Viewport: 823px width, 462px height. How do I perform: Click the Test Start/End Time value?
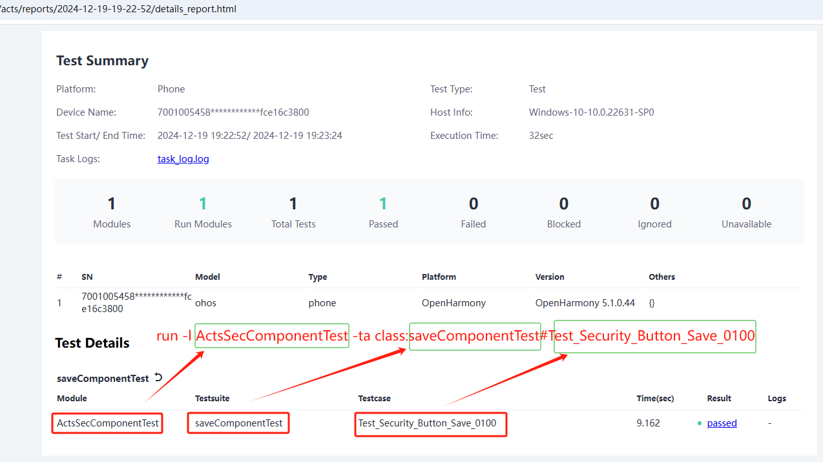tap(250, 136)
